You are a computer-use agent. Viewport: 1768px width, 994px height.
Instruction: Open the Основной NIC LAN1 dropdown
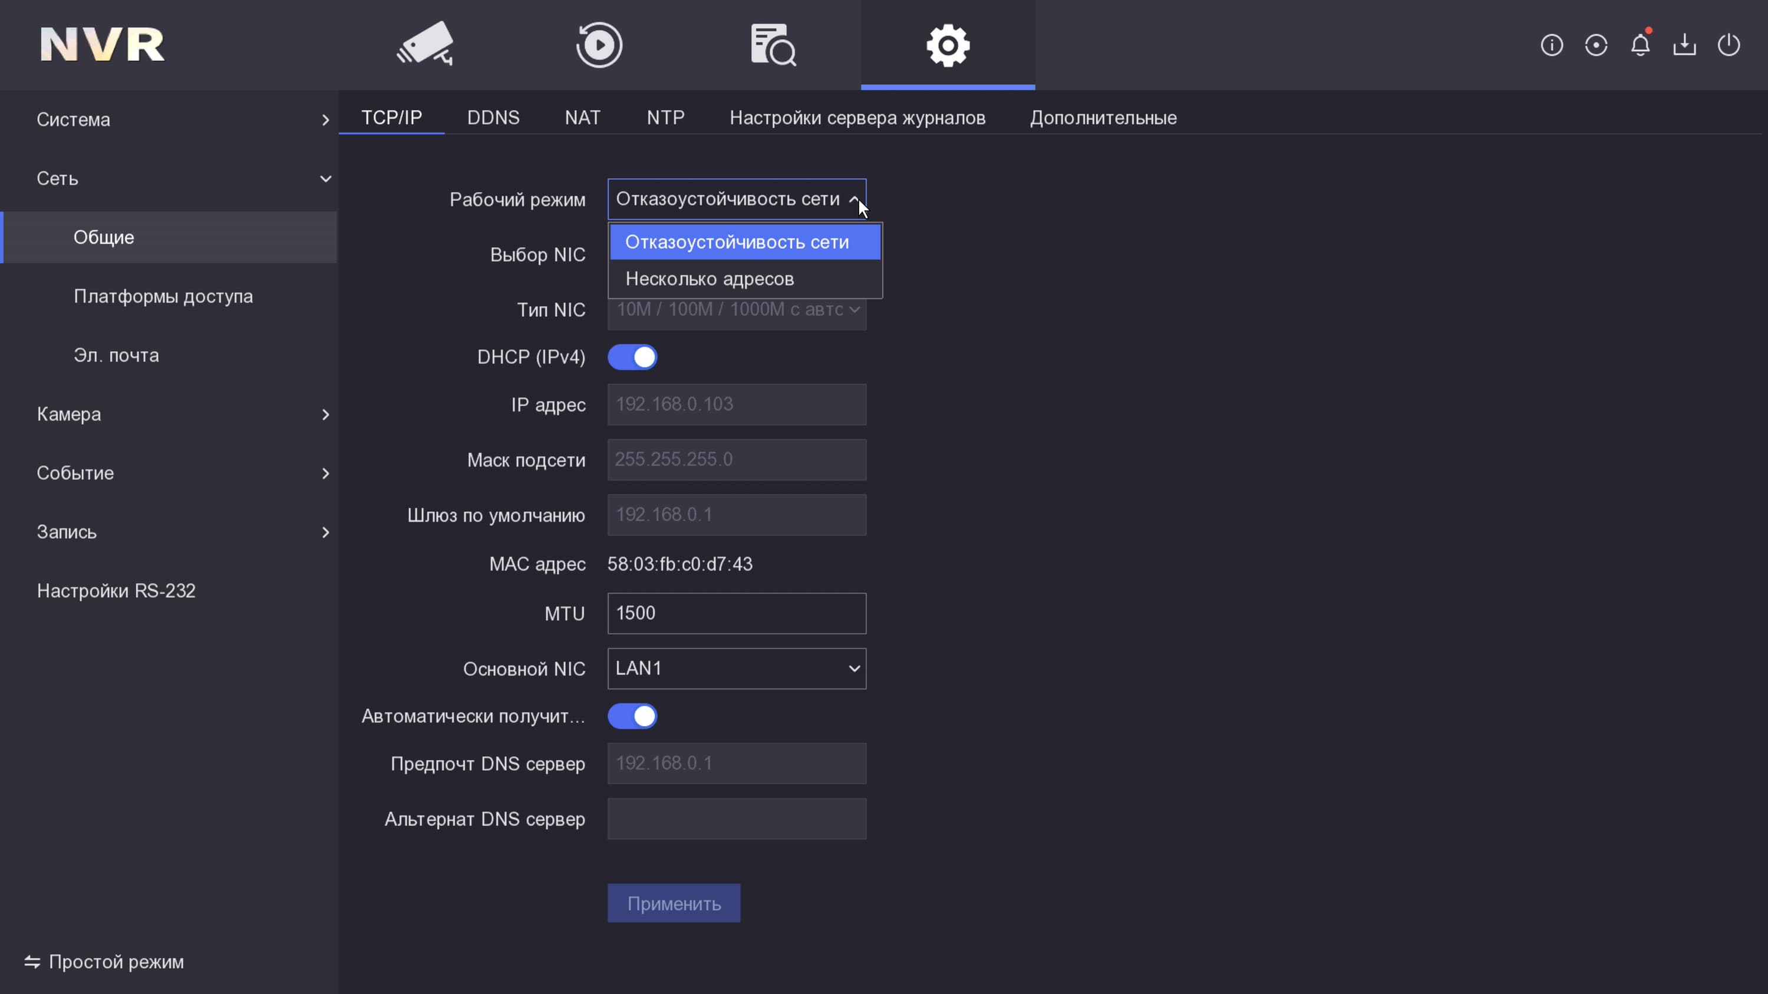click(x=737, y=668)
